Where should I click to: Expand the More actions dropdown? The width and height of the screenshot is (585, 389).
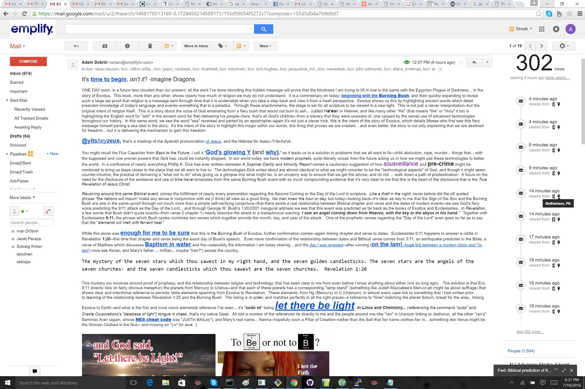coord(265,46)
